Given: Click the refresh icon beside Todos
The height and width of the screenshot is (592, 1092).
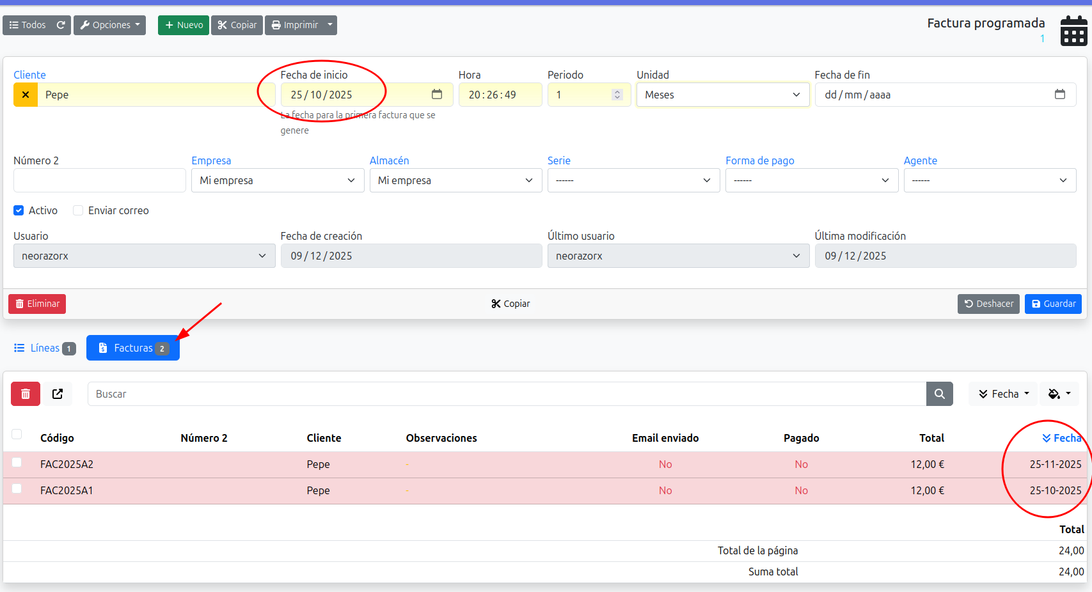Looking at the screenshot, I should (x=61, y=25).
